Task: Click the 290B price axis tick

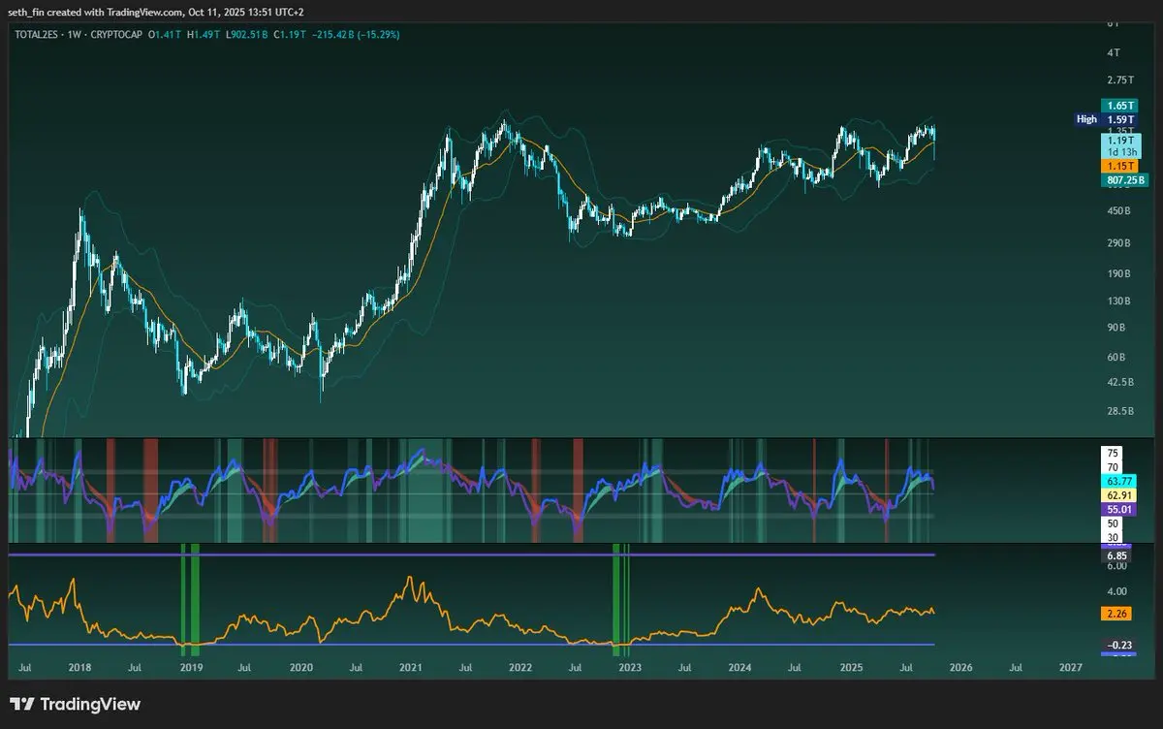Action: coord(1117,242)
